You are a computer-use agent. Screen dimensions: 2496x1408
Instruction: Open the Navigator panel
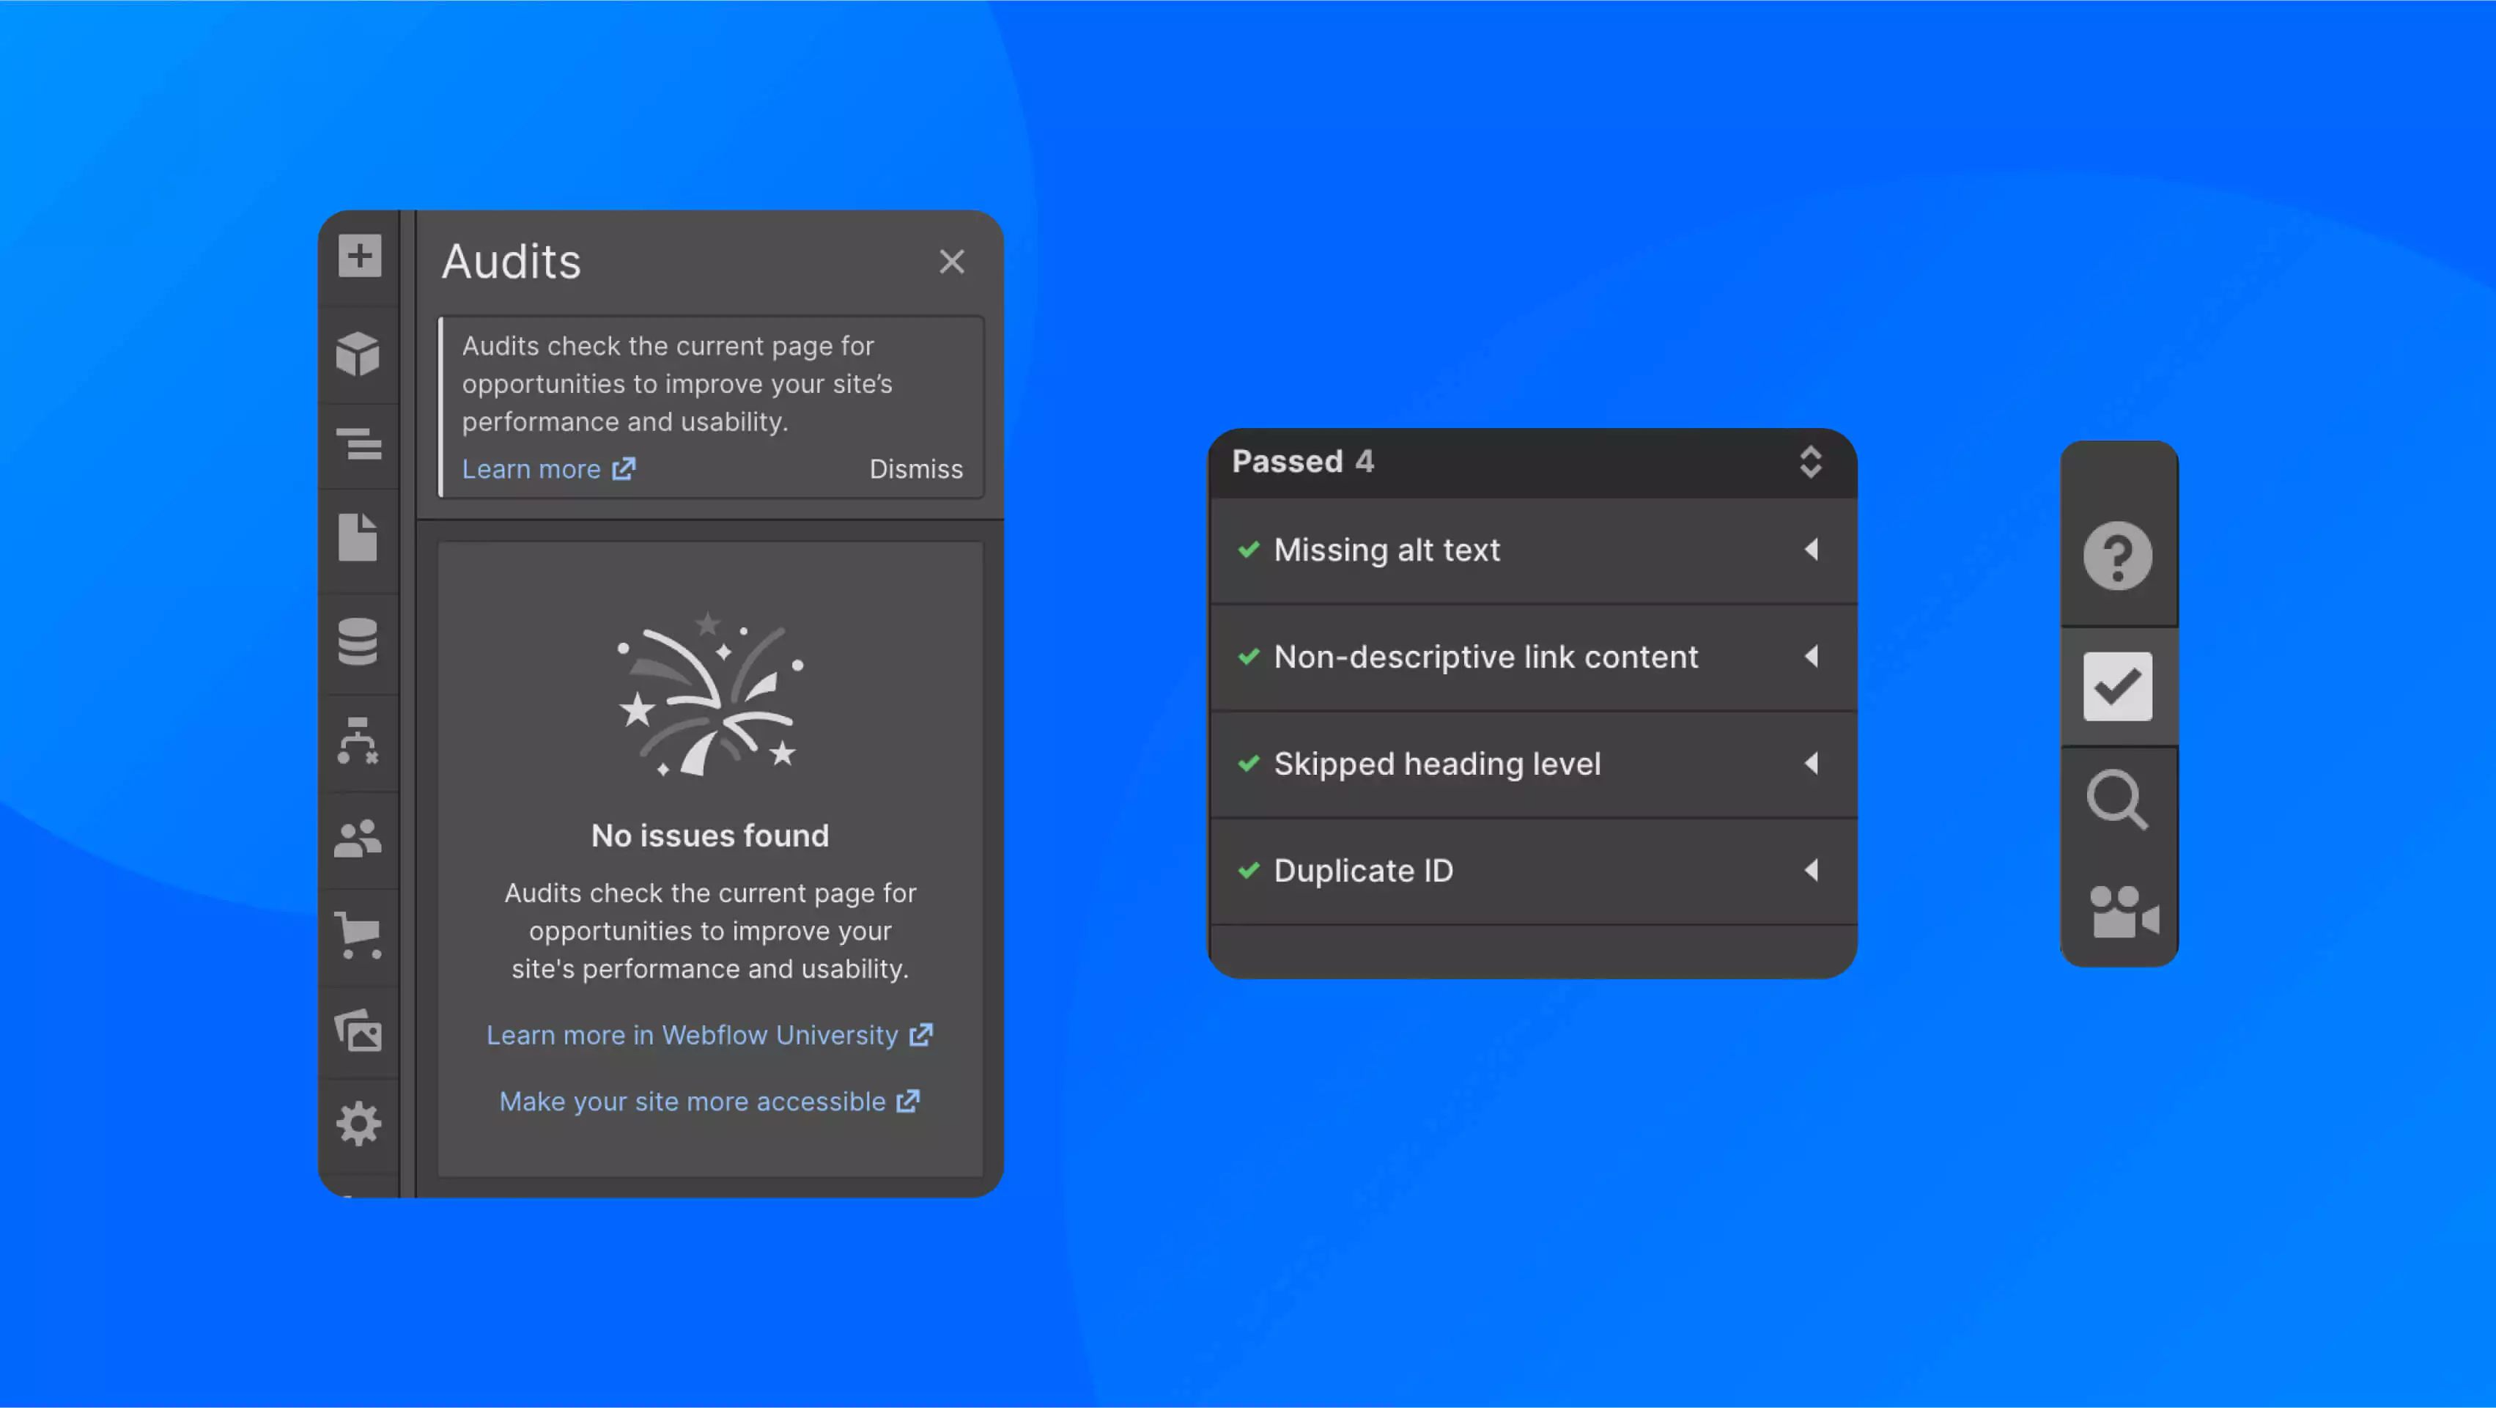pos(358,445)
